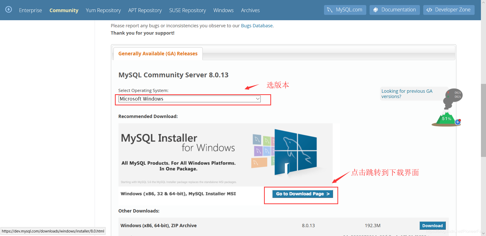Open the Select Operating System dropdown

click(190, 99)
